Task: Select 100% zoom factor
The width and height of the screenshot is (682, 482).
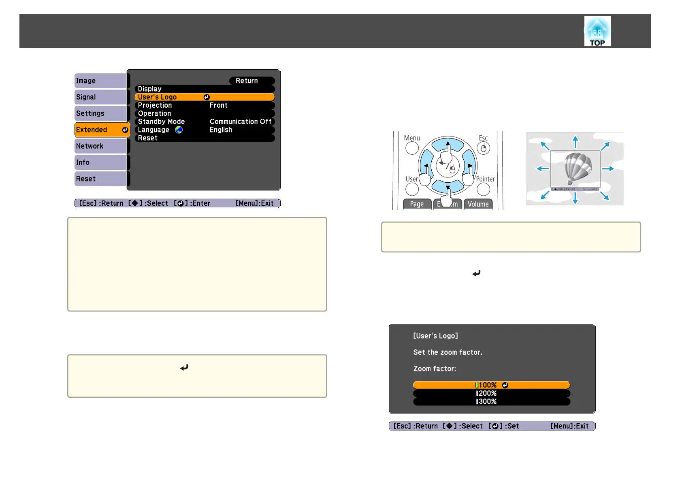Action: click(492, 385)
